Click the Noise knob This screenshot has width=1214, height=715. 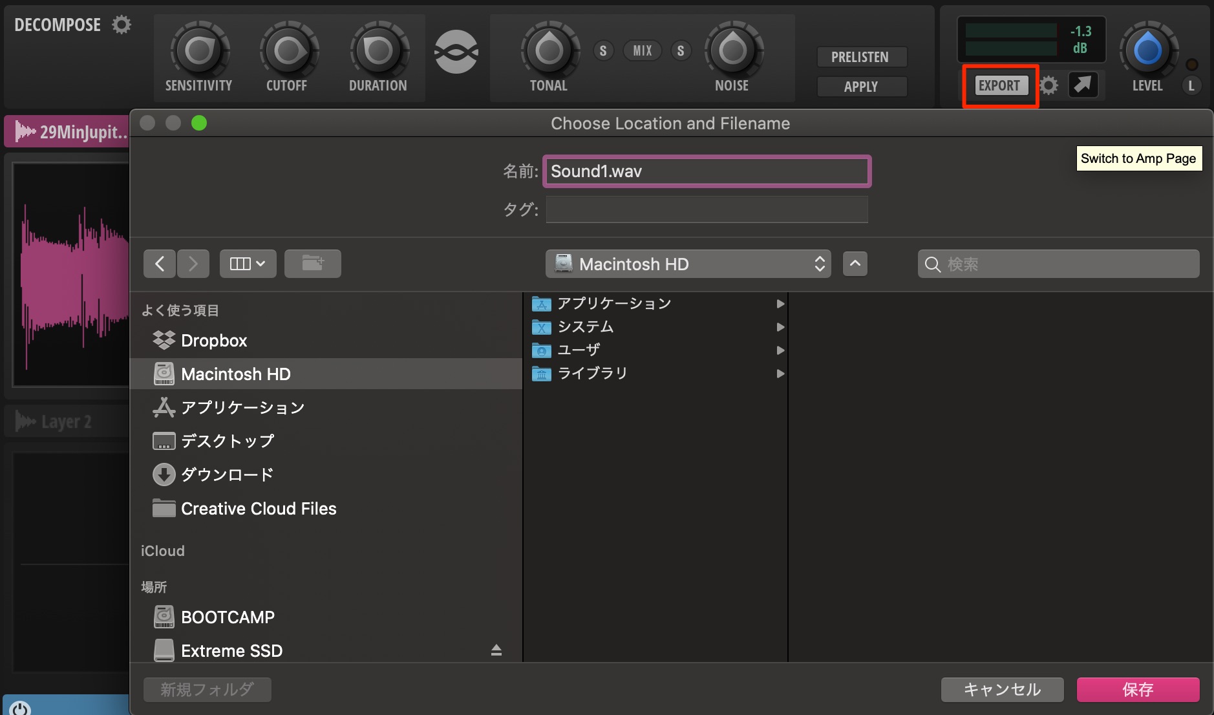click(x=733, y=50)
